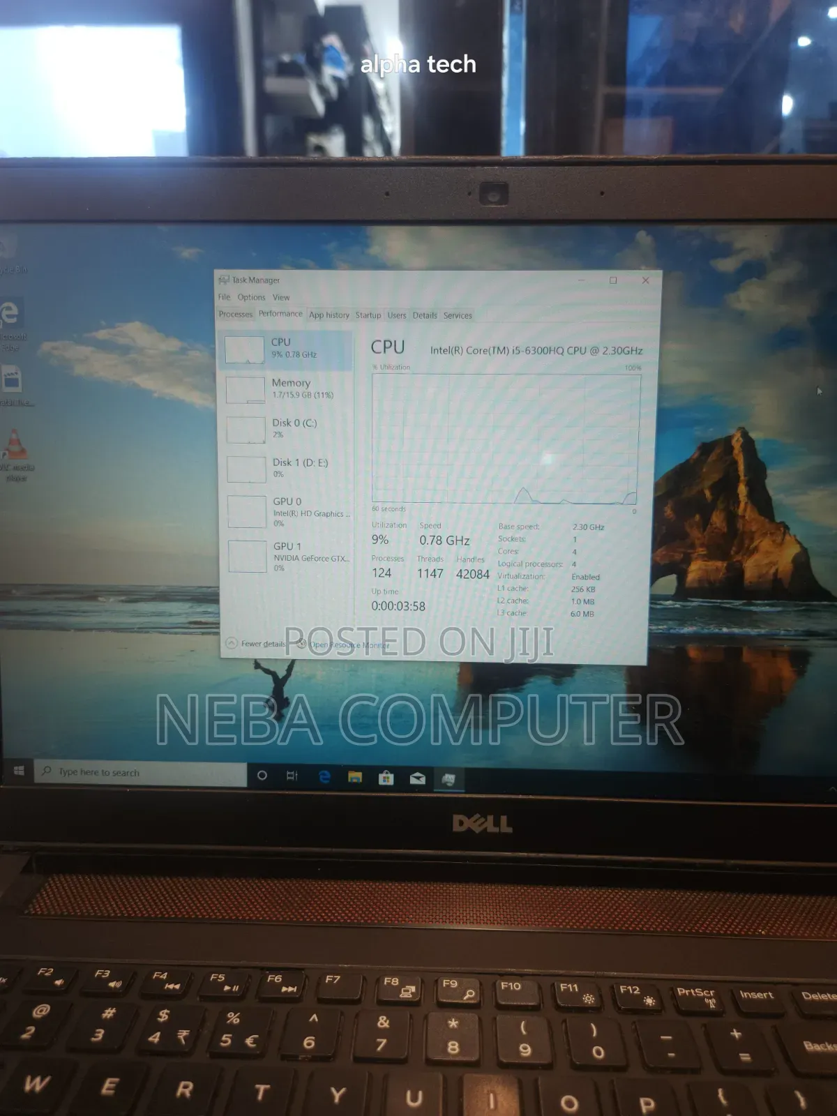Minimize the Task Manager window
Image resolution: width=837 pixels, height=1116 pixels.
[x=581, y=280]
